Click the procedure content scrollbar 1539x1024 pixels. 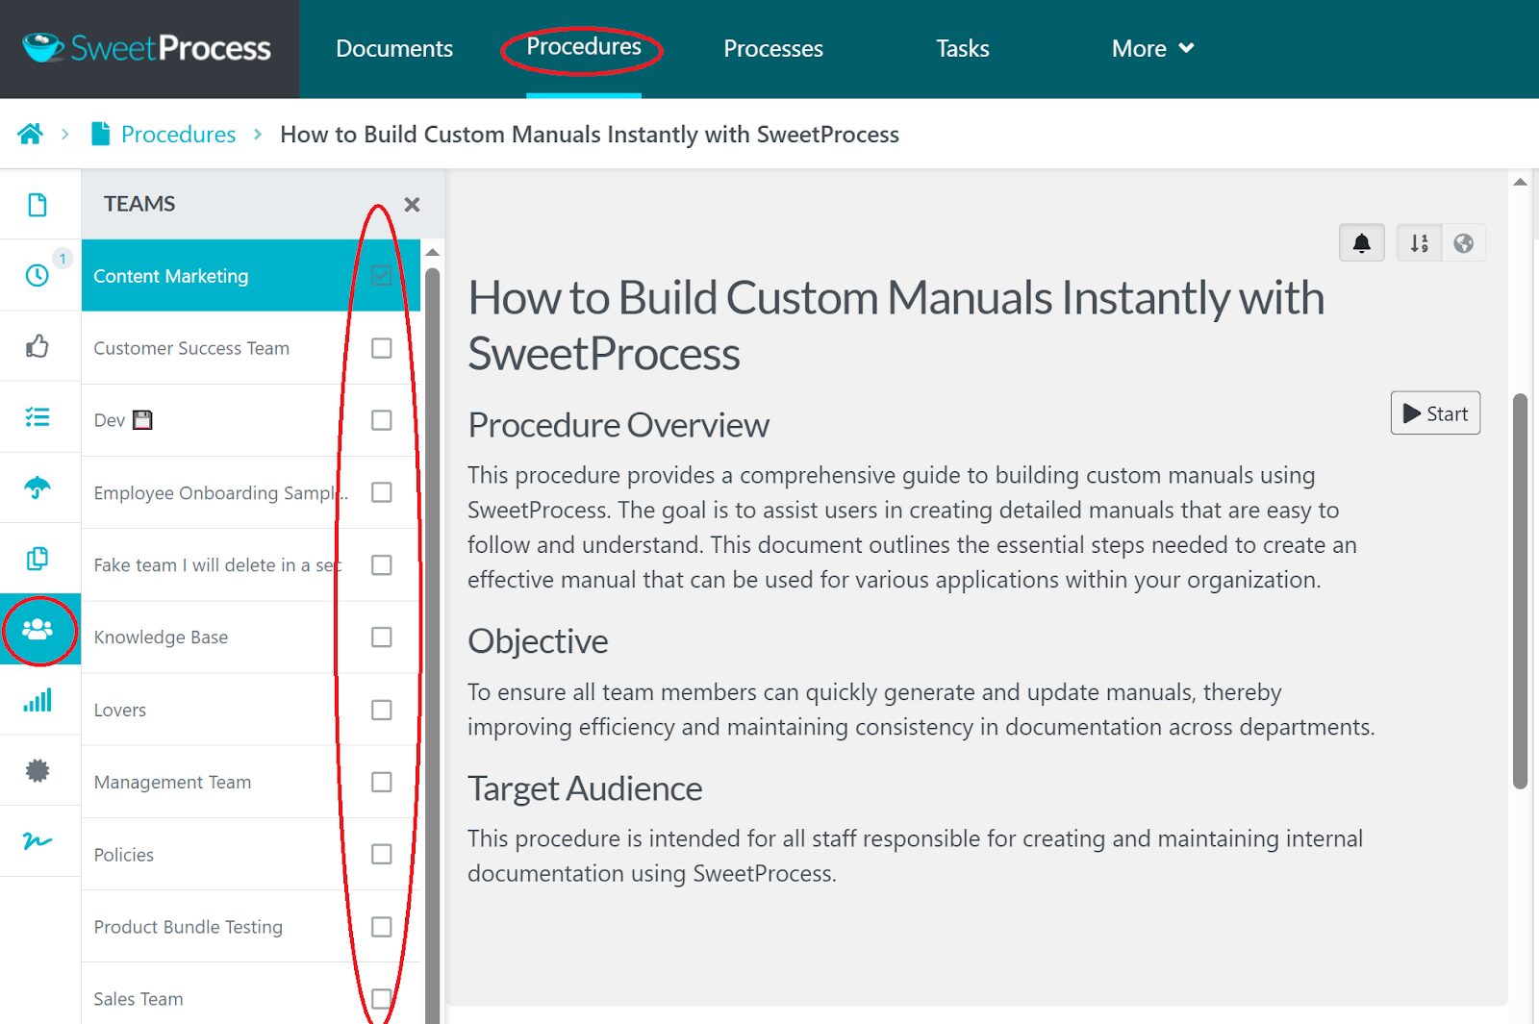1520,591
